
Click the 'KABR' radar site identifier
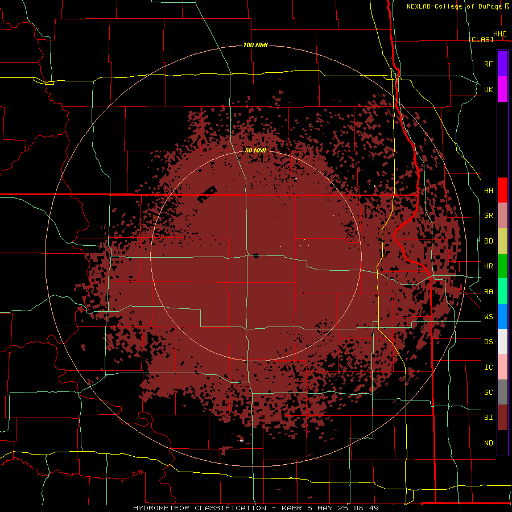292,508
